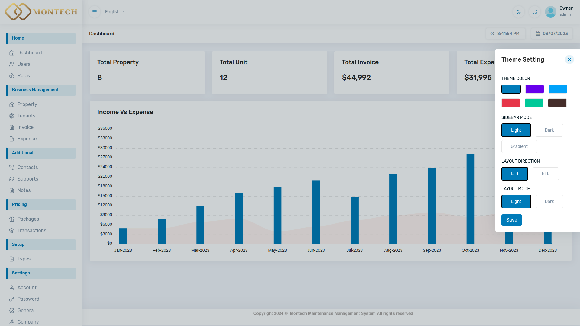580x326 pixels.
Task: Click the Packages gift icon in sidebar
Action: (x=12, y=219)
